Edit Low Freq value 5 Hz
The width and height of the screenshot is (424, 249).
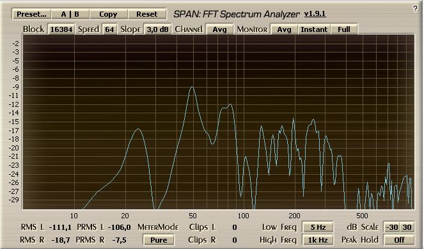click(x=318, y=227)
